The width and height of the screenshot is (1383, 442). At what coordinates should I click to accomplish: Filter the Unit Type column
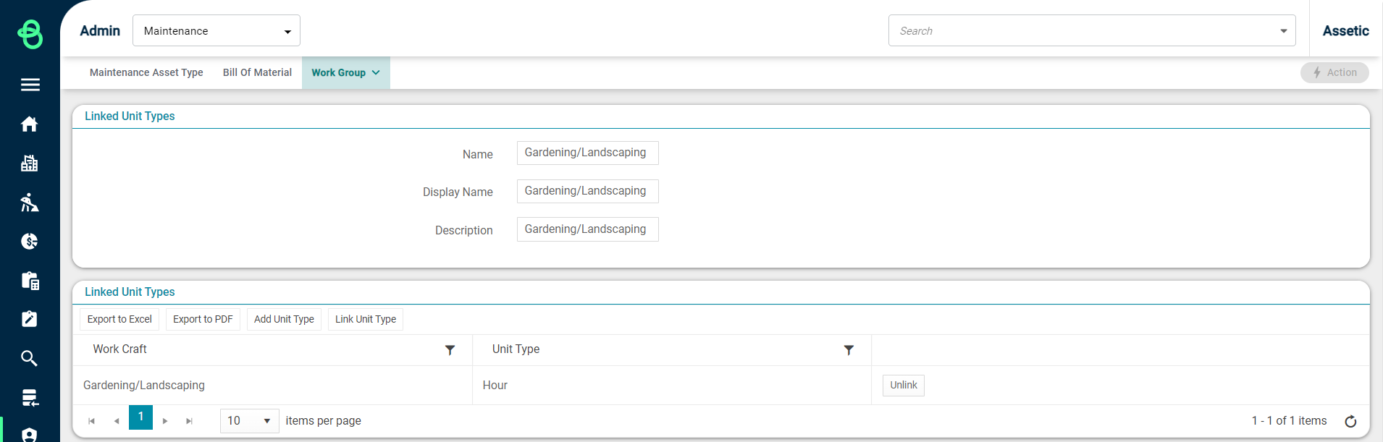tap(849, 350)
